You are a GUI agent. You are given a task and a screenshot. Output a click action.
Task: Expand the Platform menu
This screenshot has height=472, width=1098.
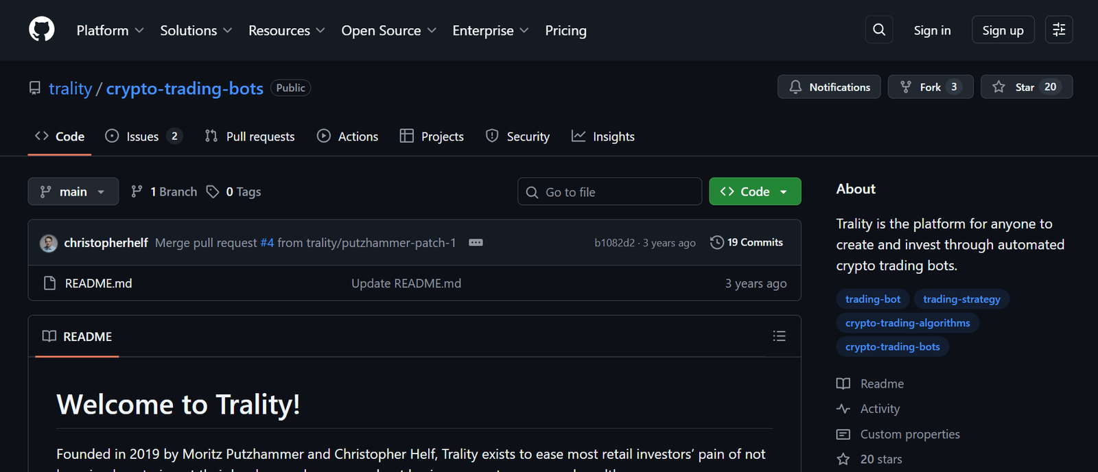coord(110,30)
